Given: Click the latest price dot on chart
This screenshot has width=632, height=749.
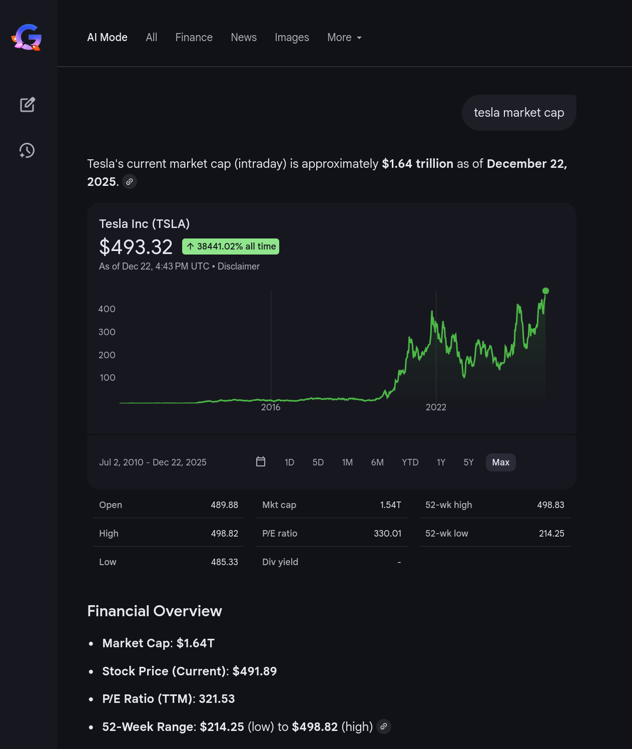Looking at the screenshot, I should coord(545,291).
